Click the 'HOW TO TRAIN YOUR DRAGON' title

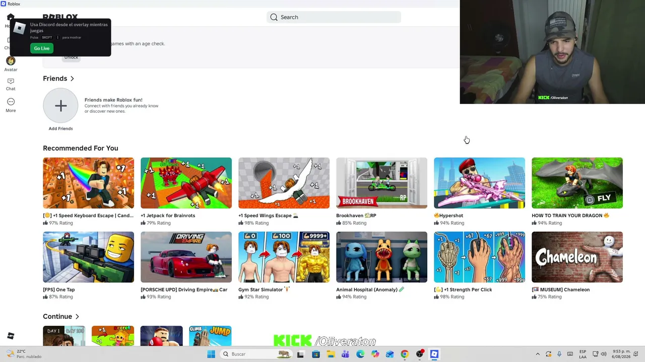click(570, 216)
